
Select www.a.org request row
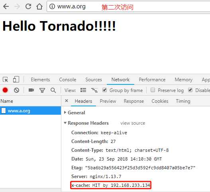click(31, 111)
